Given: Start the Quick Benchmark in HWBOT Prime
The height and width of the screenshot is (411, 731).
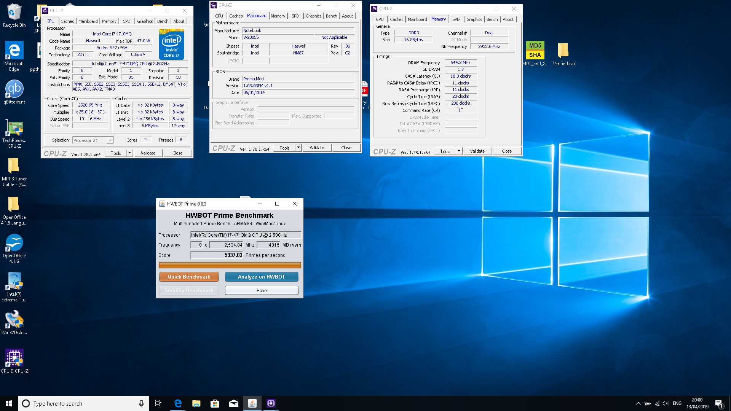Looking at the screenshot, I should point(189,277).
